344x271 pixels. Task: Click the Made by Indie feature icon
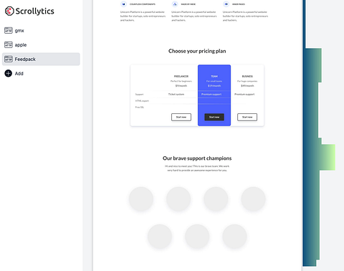point(175,4)
